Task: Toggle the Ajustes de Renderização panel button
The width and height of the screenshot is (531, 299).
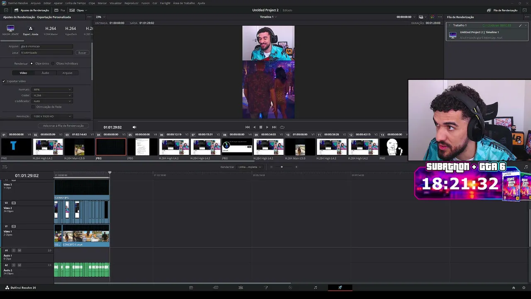Action: (32, 10)
